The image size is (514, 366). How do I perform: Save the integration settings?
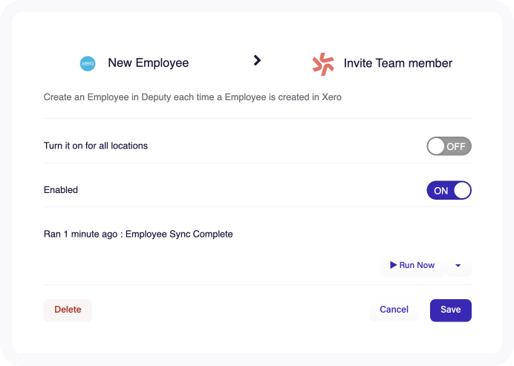[x=450, y=310]
